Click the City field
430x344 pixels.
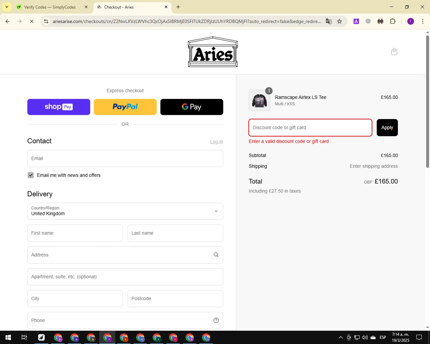point(75,298)
